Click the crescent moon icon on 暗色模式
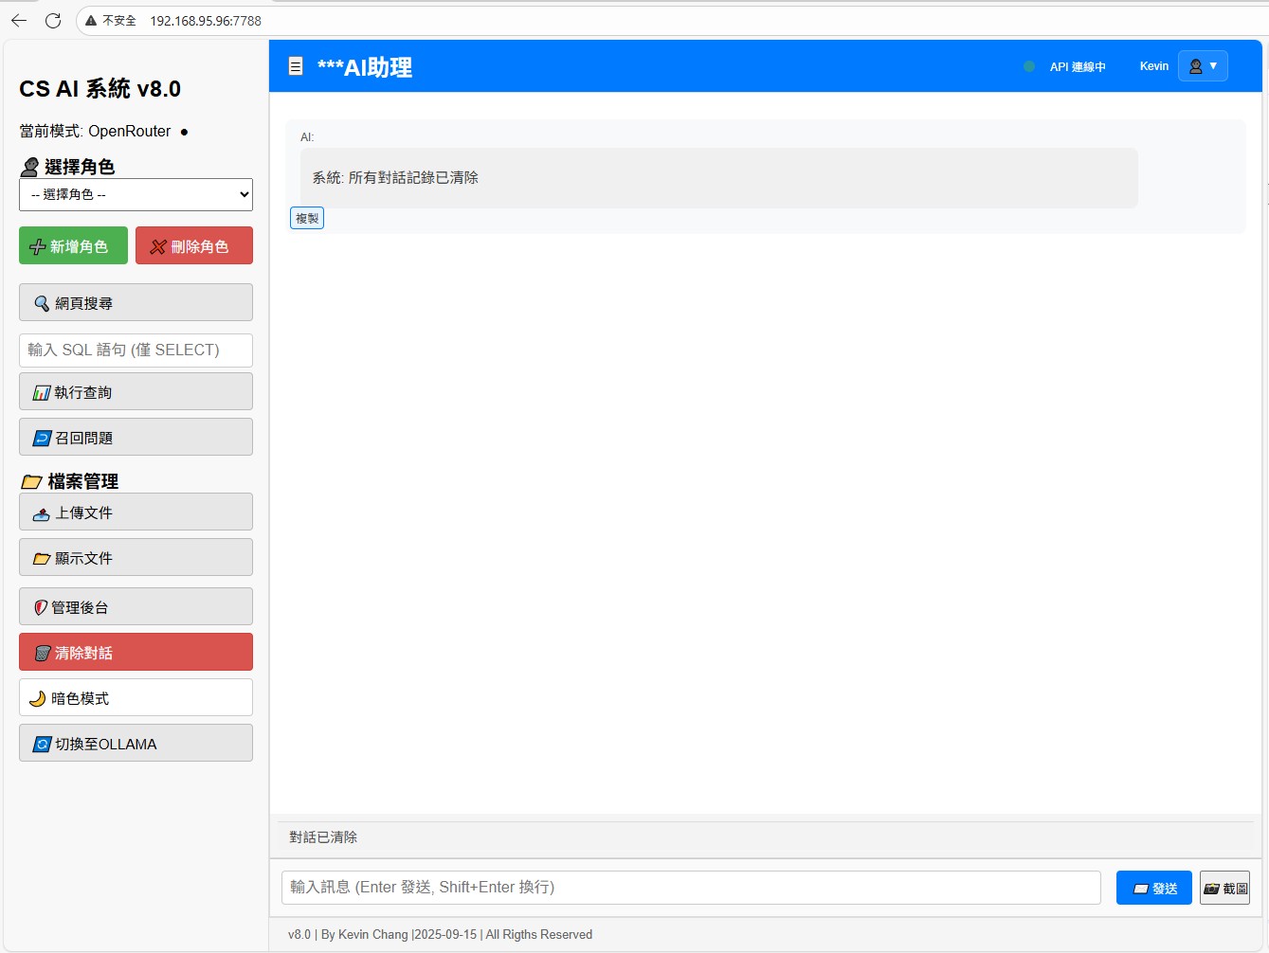The width and height of the screenshot is (1269, 953). coord(38,698)
